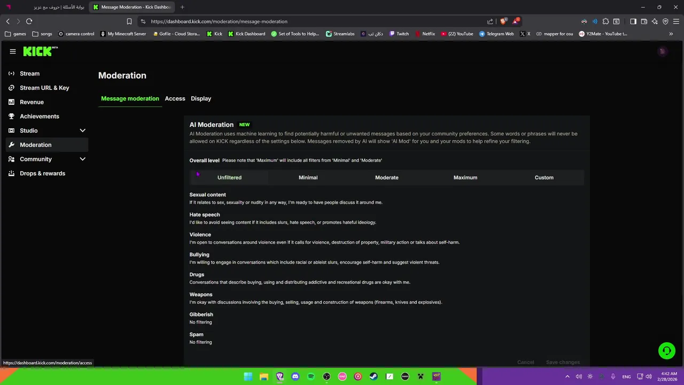Viewport: 684px width, 385px height.
Task: Select Moderation in the sidebar
Action: click(x=47, y=145)
